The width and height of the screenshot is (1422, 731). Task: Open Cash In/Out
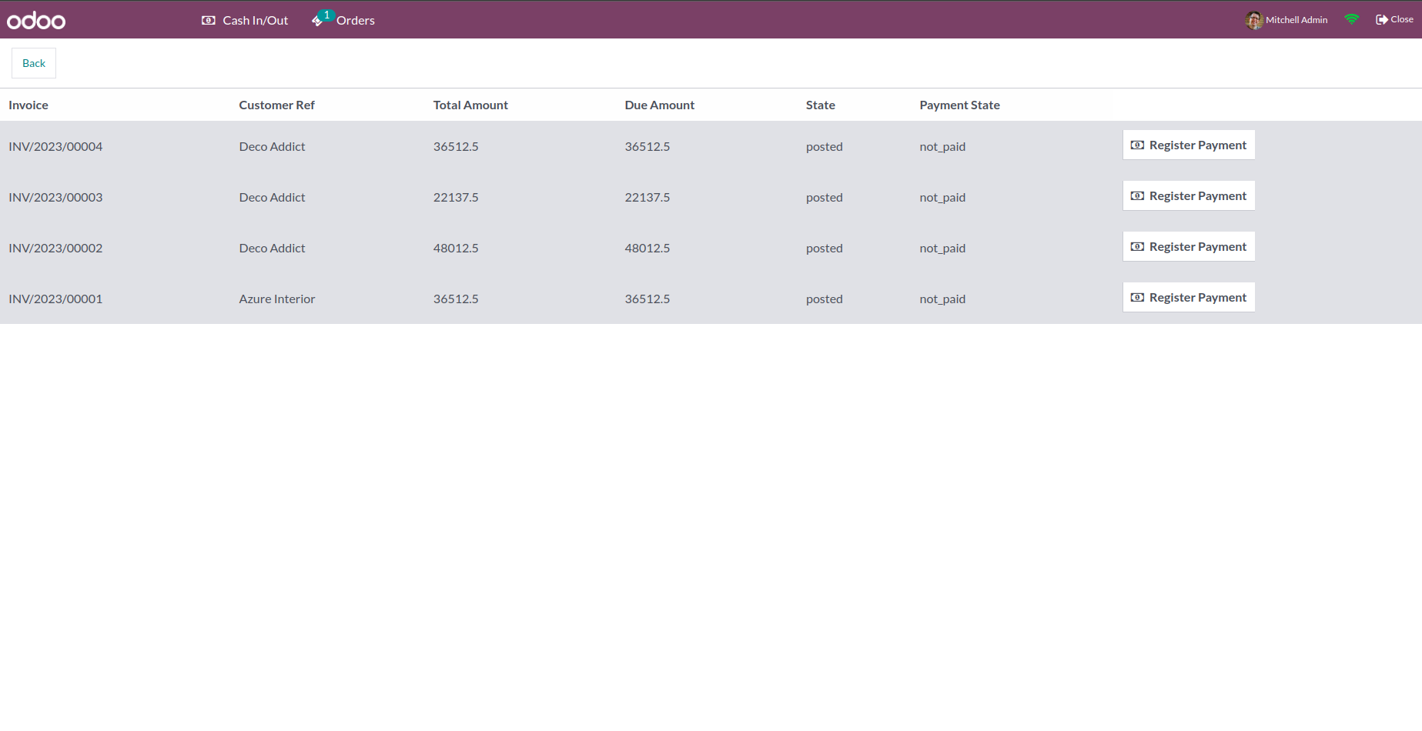pos(245,20)
